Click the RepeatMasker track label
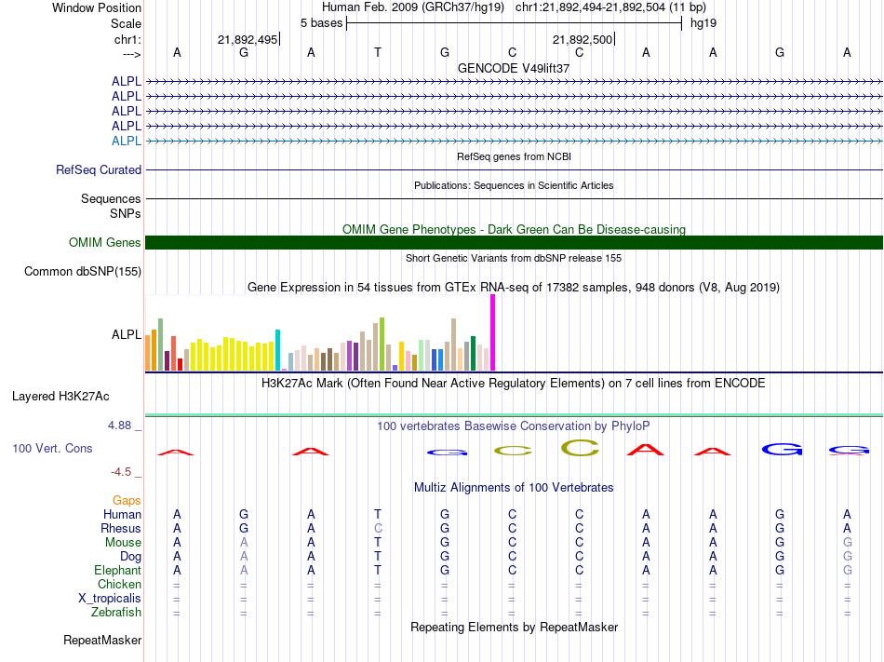This screenshot has width=884, height=662. click(x=102, y=640)
